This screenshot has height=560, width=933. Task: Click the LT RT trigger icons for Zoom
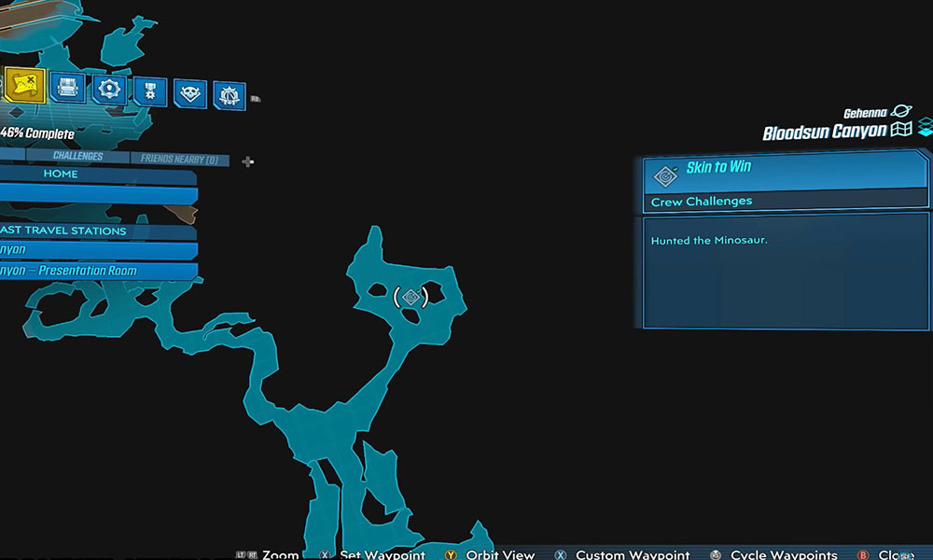pyautogui.click(x=246, y=555)
